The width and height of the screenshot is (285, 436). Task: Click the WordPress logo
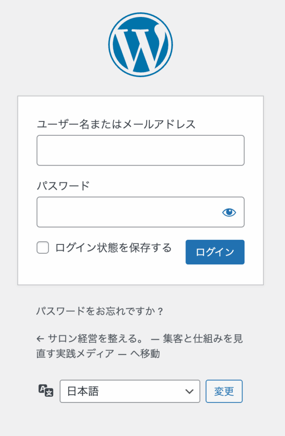point(140,45)
